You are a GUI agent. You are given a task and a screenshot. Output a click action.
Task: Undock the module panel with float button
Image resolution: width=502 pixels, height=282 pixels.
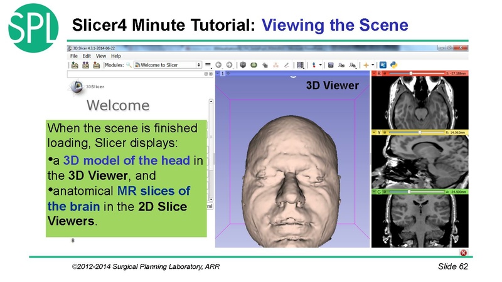pos(206,74)
